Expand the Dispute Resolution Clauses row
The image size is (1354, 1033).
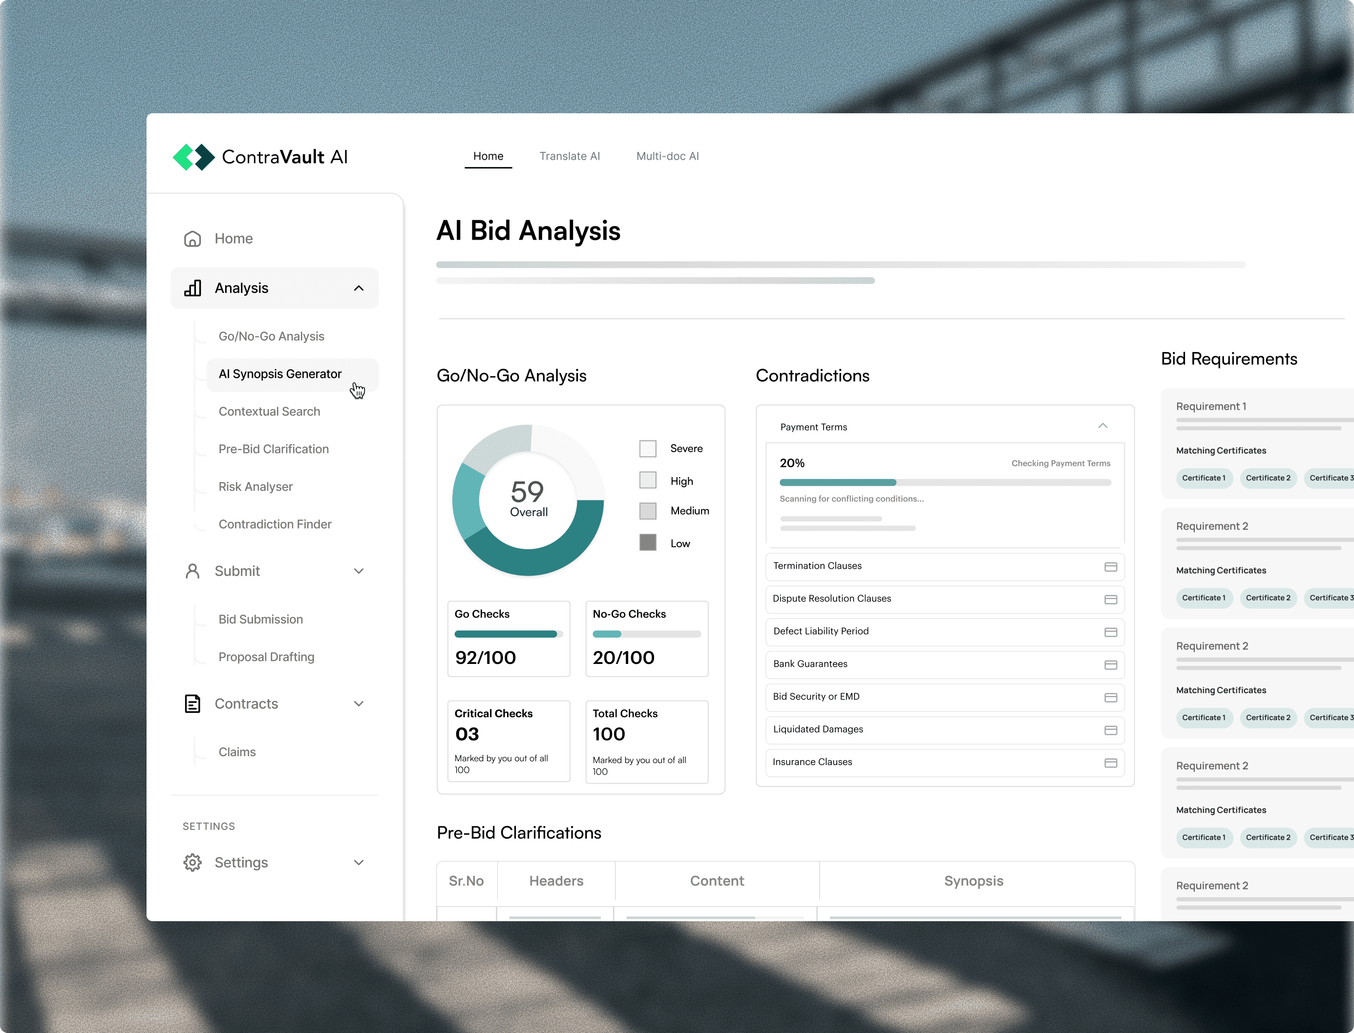pyautogui.click(x=944, y=599)
